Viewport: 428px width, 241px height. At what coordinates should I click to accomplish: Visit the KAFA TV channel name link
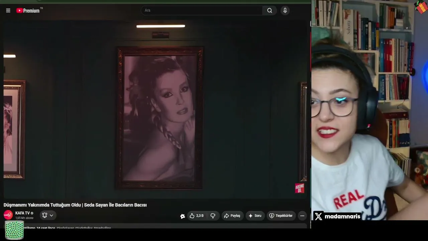[x=22, y=213]
